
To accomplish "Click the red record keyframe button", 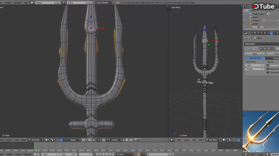I will coord(139,154).
